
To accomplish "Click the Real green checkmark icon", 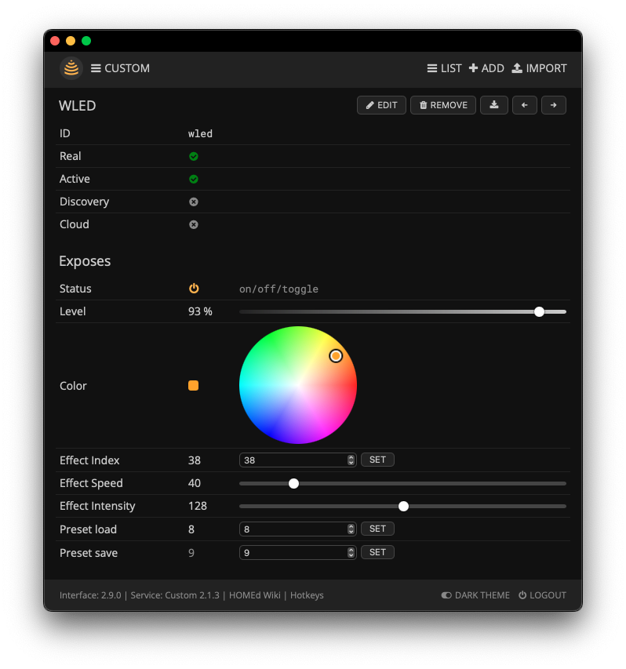I will coord(194,156).
